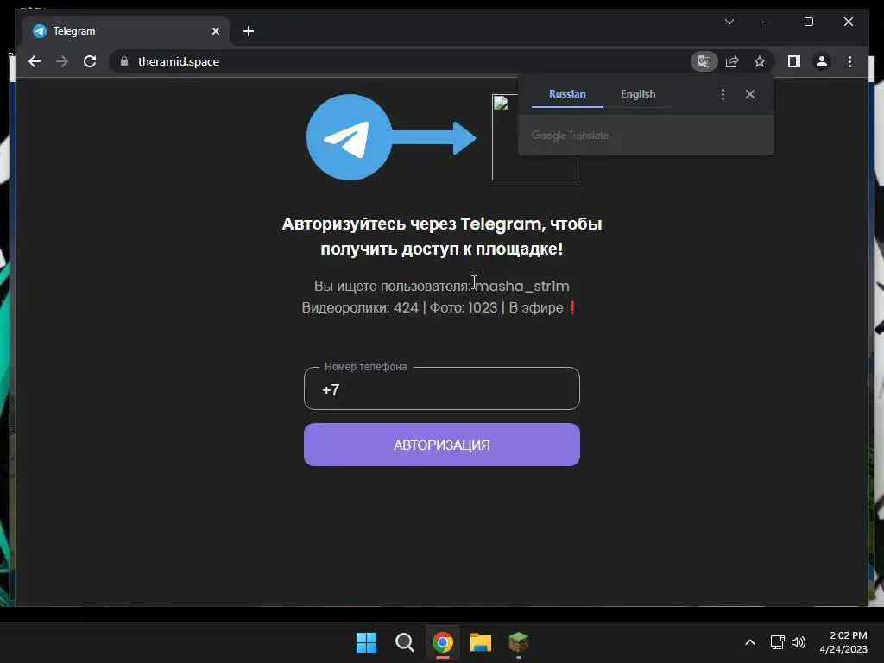Click the network tray icon
Image resolution: width=884 pixels, height=663 pixels.
pyautogui.click(x=778, y=642)
